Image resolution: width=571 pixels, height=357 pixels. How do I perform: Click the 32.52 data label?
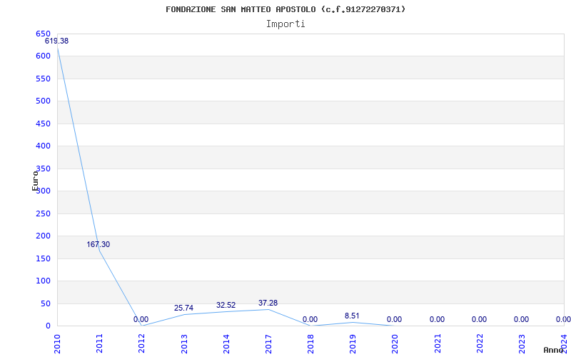pyautogui.click(x=226, y=306)
